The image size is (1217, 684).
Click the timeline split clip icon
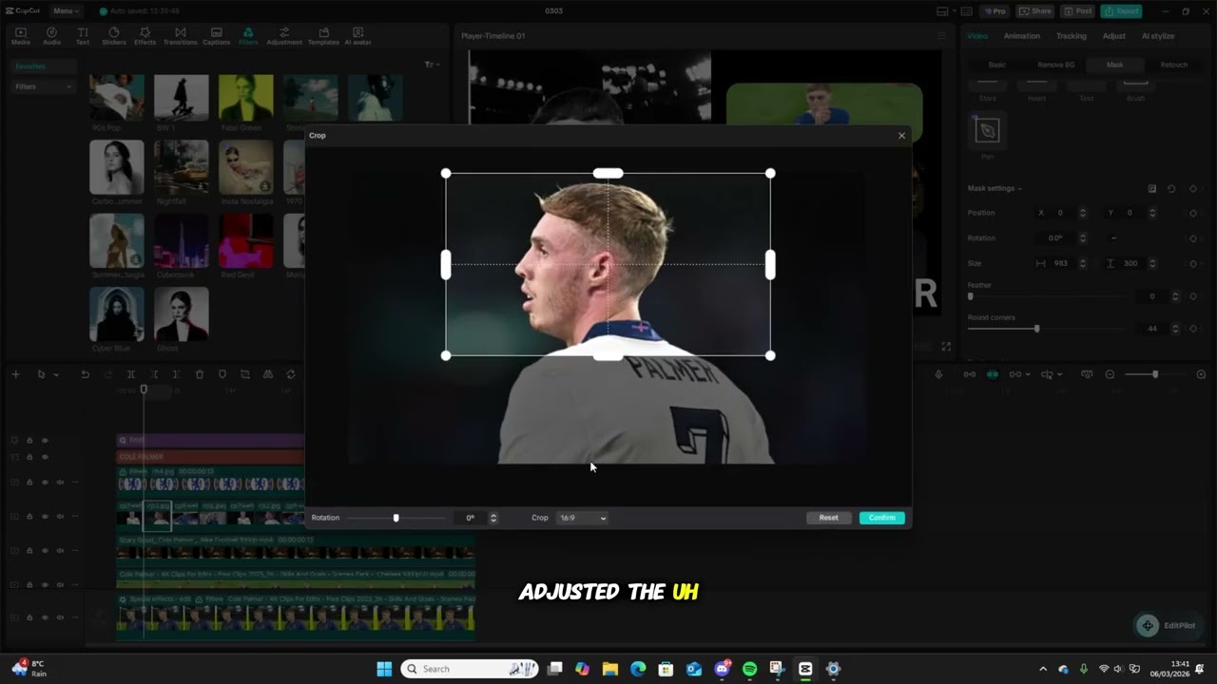tap(131, 374)
